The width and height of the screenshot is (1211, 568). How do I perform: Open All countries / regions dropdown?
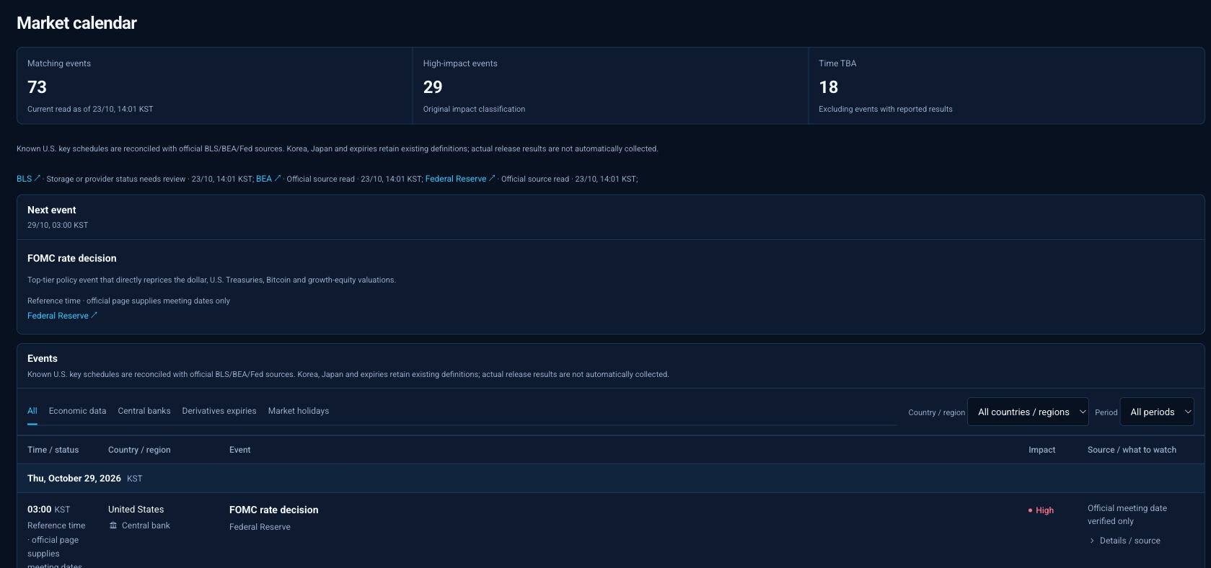tap(1028, 412)
